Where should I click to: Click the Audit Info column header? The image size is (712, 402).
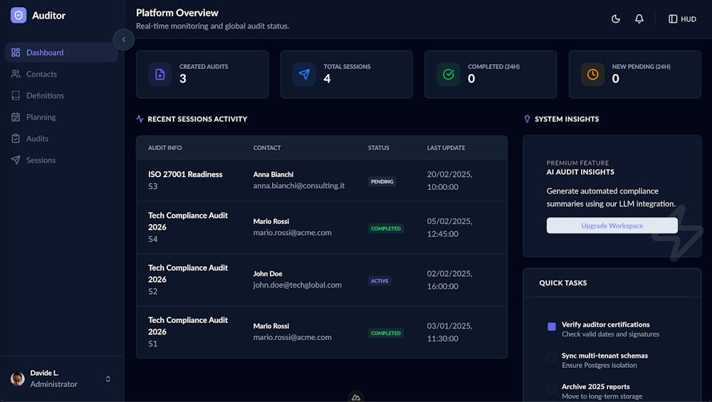[x=165, y=148]
